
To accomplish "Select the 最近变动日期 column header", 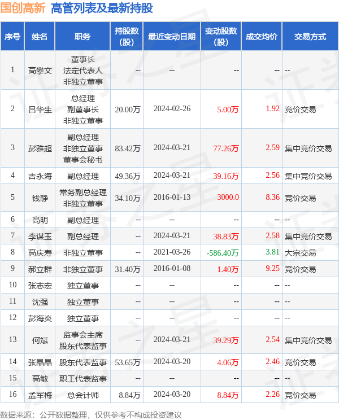I will click(x=172, y=37).
